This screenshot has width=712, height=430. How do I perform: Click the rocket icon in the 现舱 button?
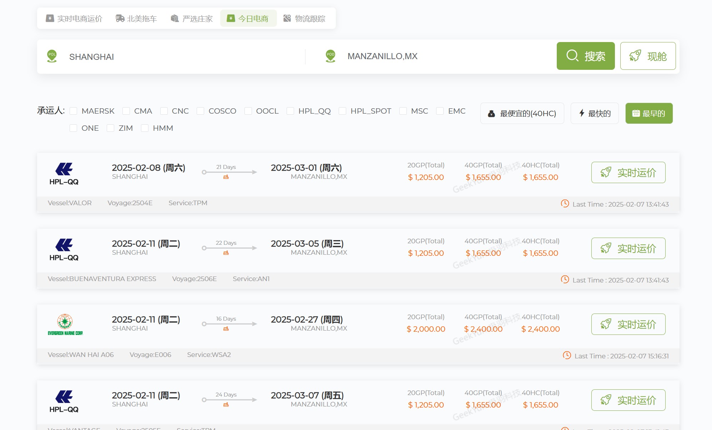[x=635, y=56]
